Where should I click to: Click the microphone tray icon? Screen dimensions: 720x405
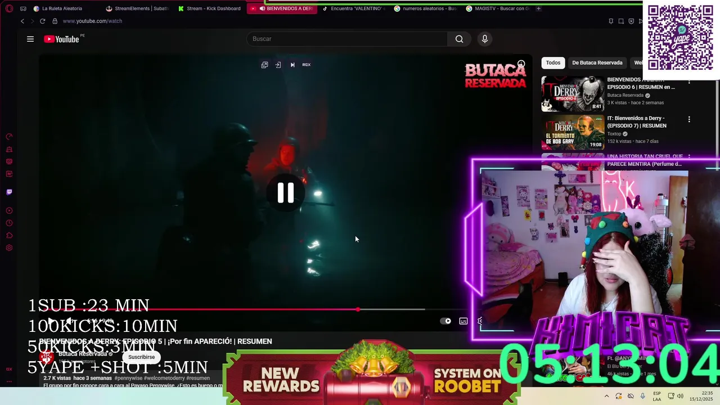pyautogui.click(x=643, y=396)
